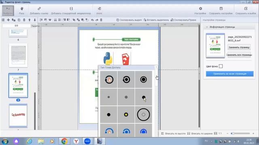Activate the Рука hand tool
The width and height of the screenshot is (259, 145).
[21, 10]
